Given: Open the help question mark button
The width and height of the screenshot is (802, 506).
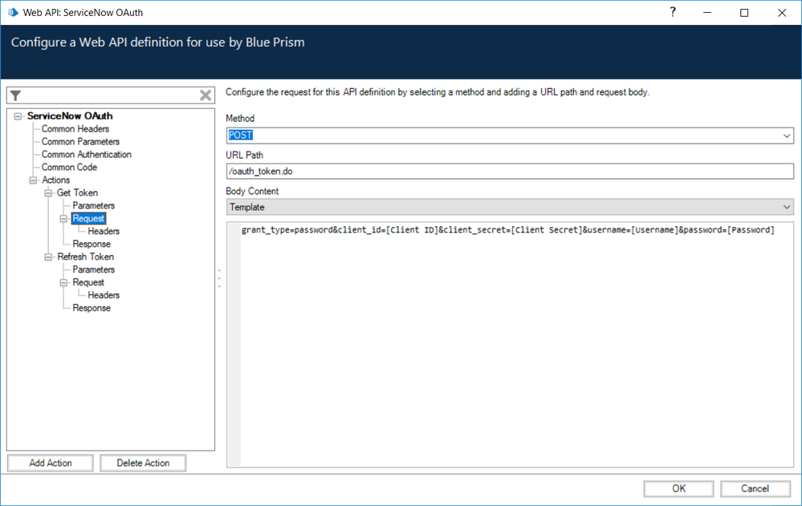Looking at the screenshot, I should (673, 12).
